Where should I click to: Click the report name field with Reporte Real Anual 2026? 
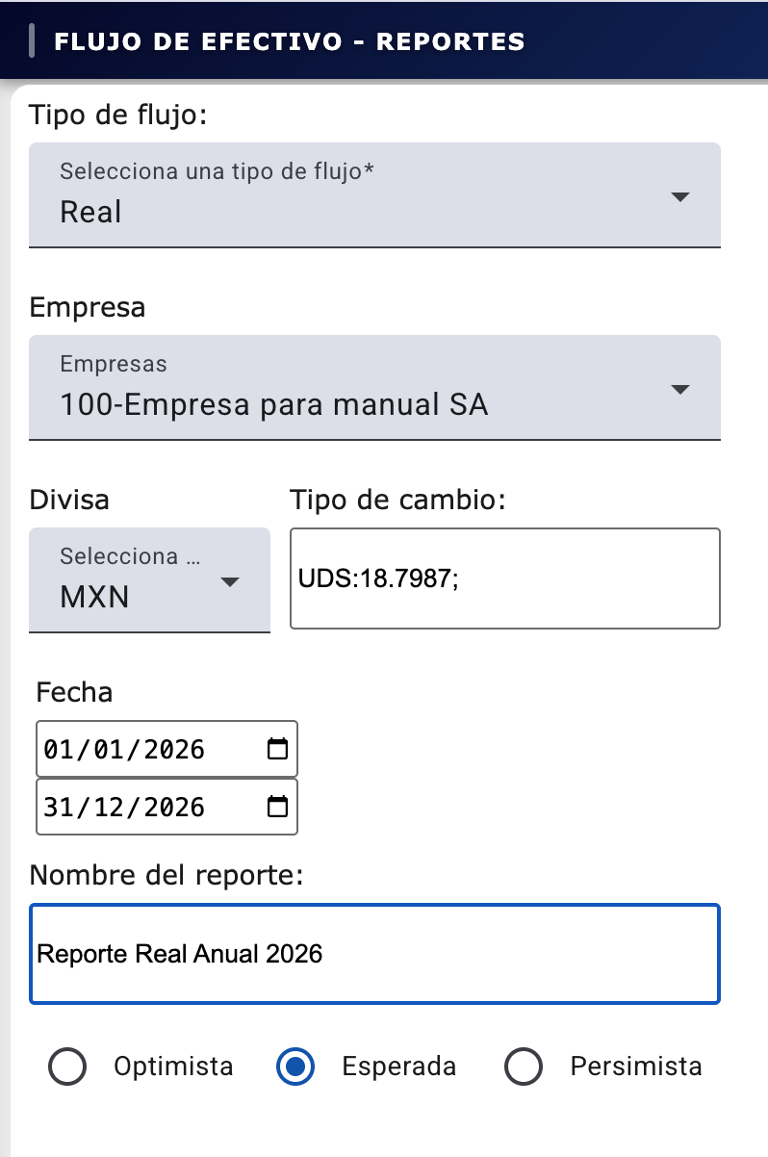[374, 954]
